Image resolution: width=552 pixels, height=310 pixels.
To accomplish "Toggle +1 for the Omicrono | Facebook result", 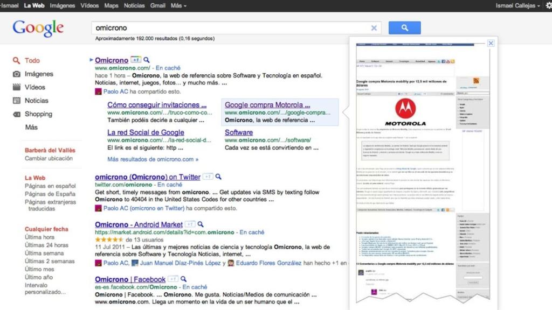I will tap(172, 279).
